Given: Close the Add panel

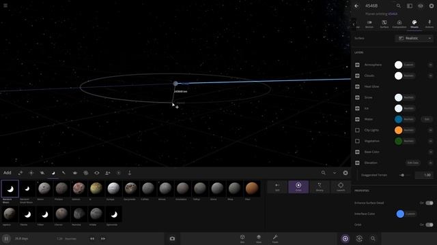Looking at the screenshot, I should [346, 173].
